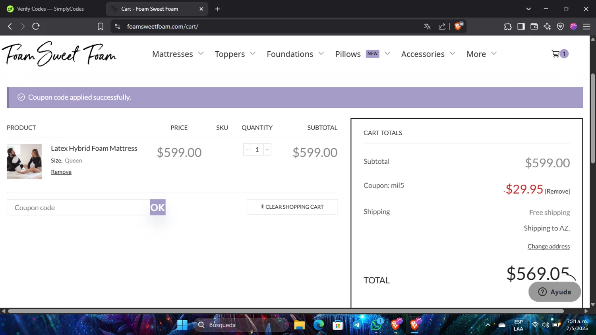Open a new browser tab with plus

click(x=217, y=9)
